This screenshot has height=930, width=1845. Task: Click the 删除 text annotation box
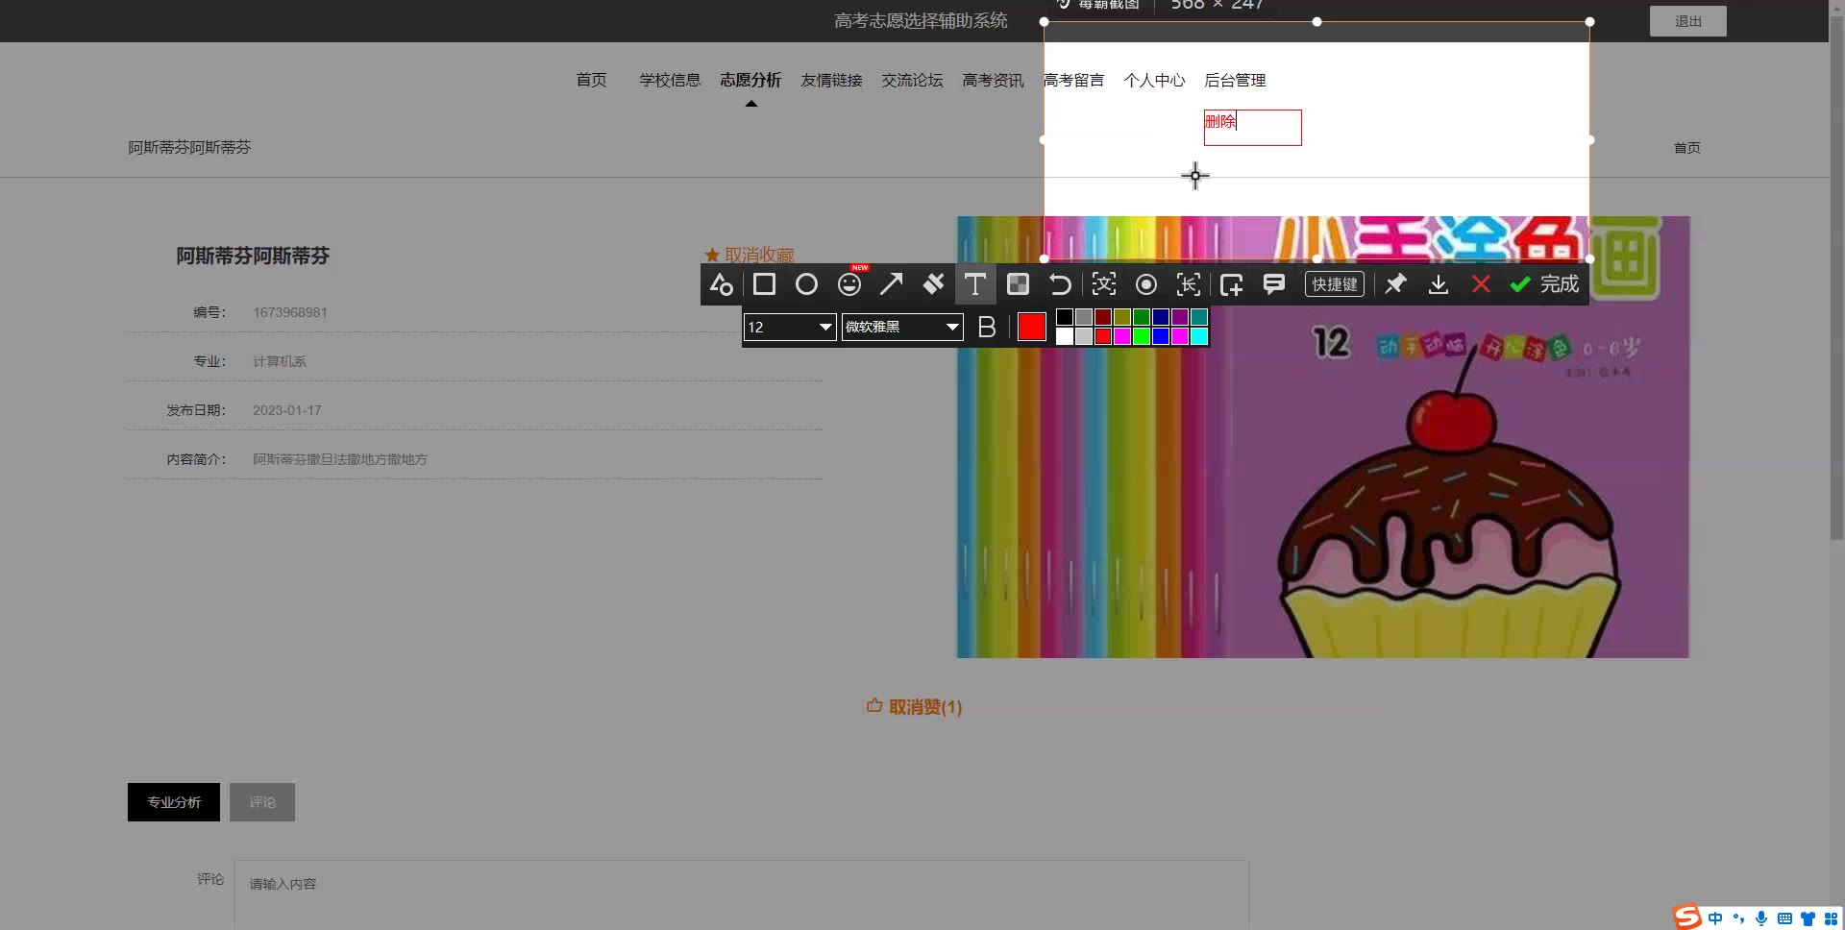(1253, 128)
